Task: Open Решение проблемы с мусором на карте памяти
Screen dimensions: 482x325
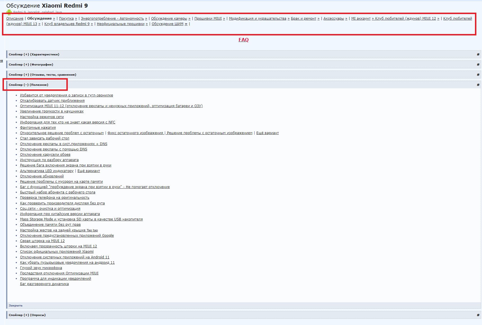Action: [61, 182]
